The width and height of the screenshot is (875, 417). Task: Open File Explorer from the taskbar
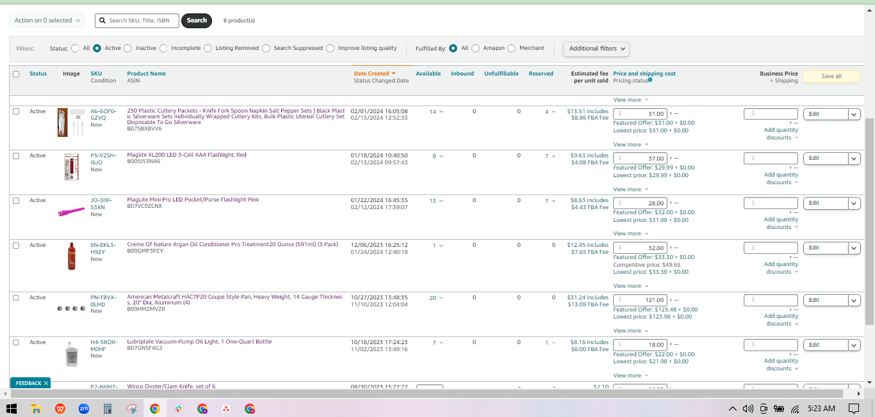(x=37, y=408)
